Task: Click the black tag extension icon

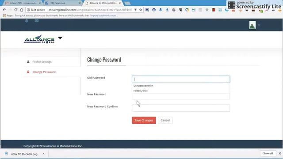Action: [x=180, y=10]
